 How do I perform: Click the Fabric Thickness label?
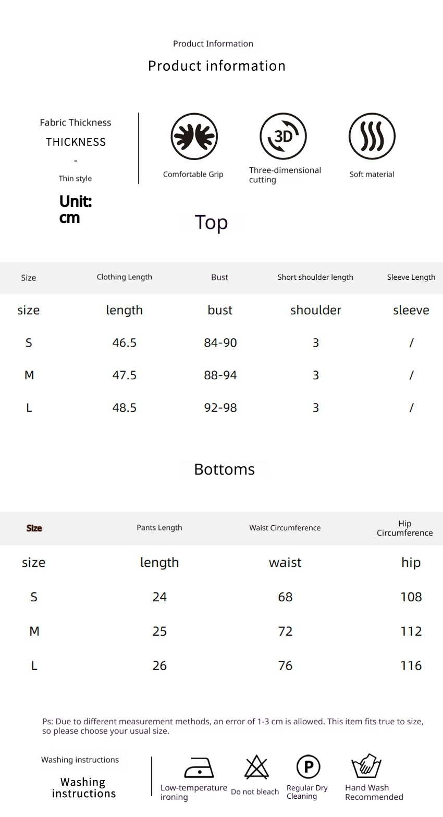click(x=76, y=123)
